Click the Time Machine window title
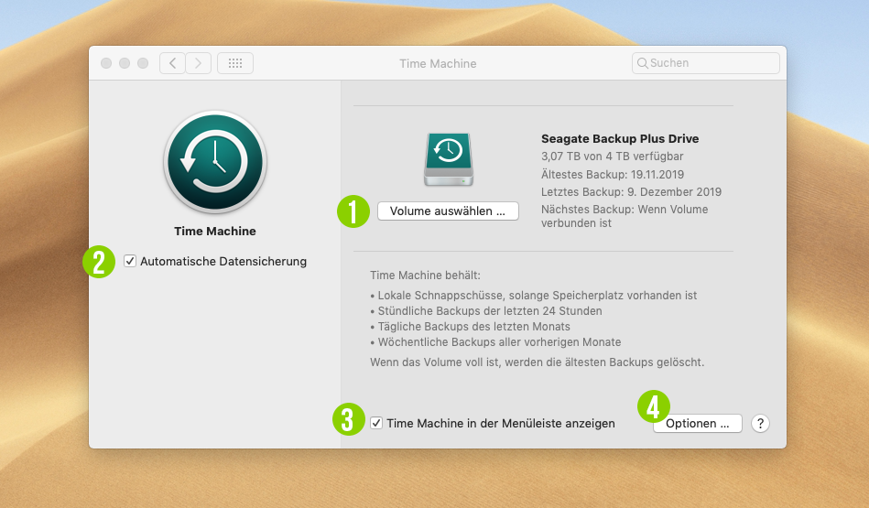 coord(438,64)
